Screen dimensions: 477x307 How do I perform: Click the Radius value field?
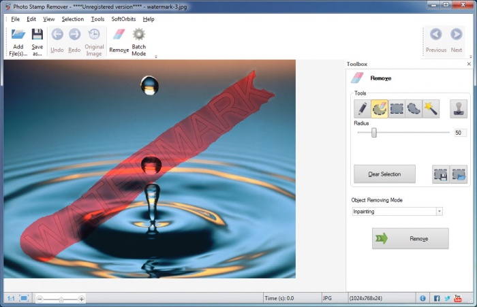point(460,133)
